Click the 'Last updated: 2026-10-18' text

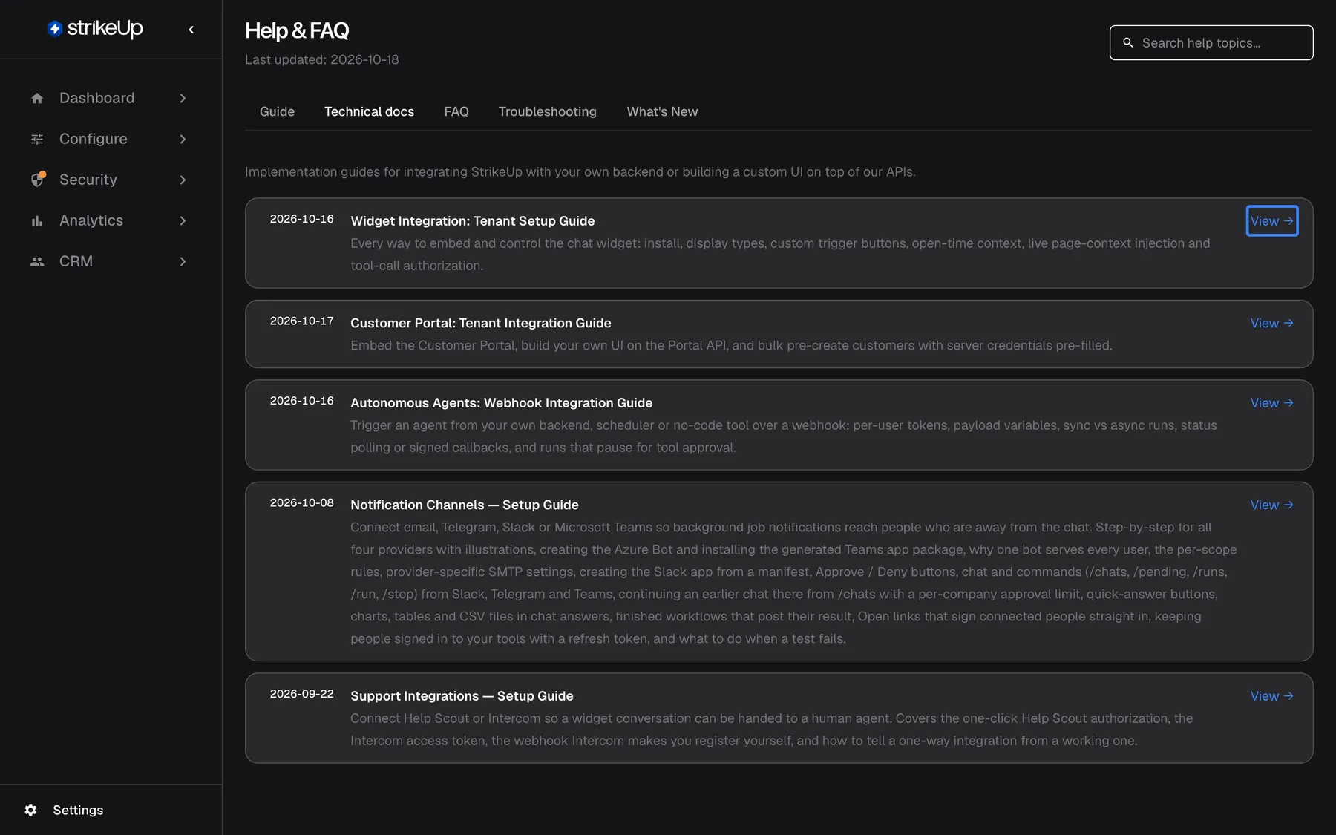[322, 59]
